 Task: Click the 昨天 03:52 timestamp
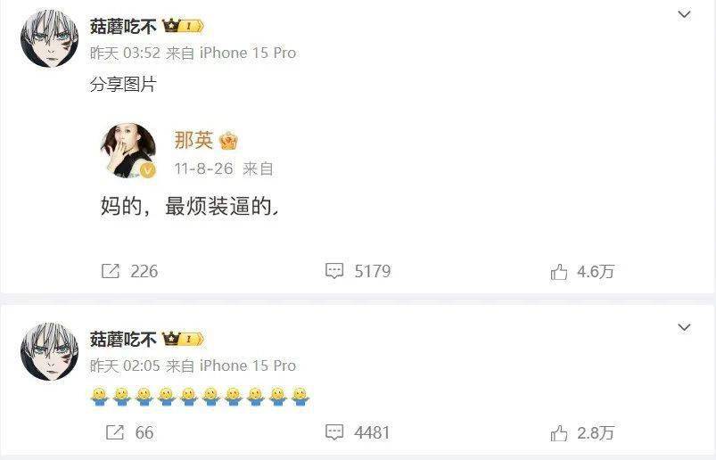click(125, 53)
